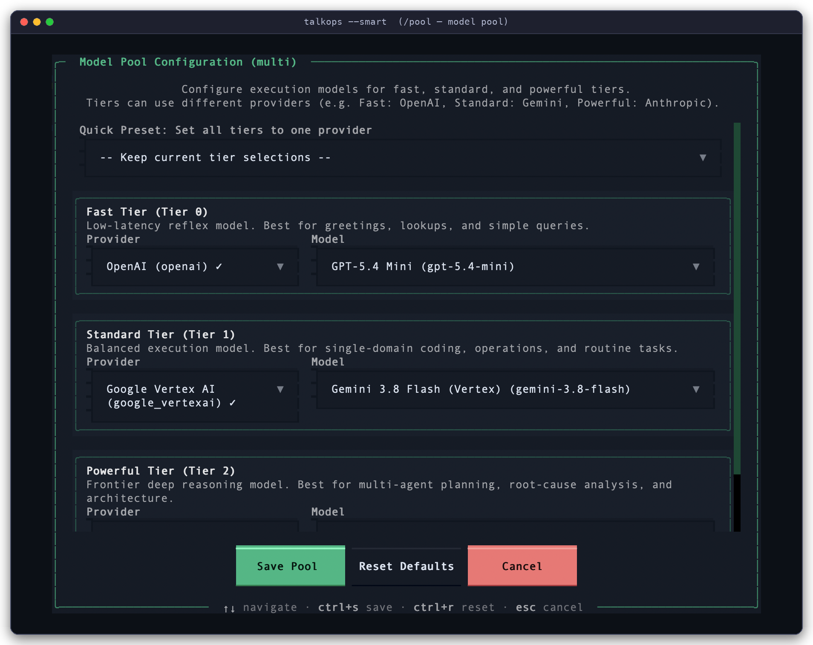The image size is (813, 645).
Task: Click the navigate arrows shortcut hint
Action: (260, 608)
